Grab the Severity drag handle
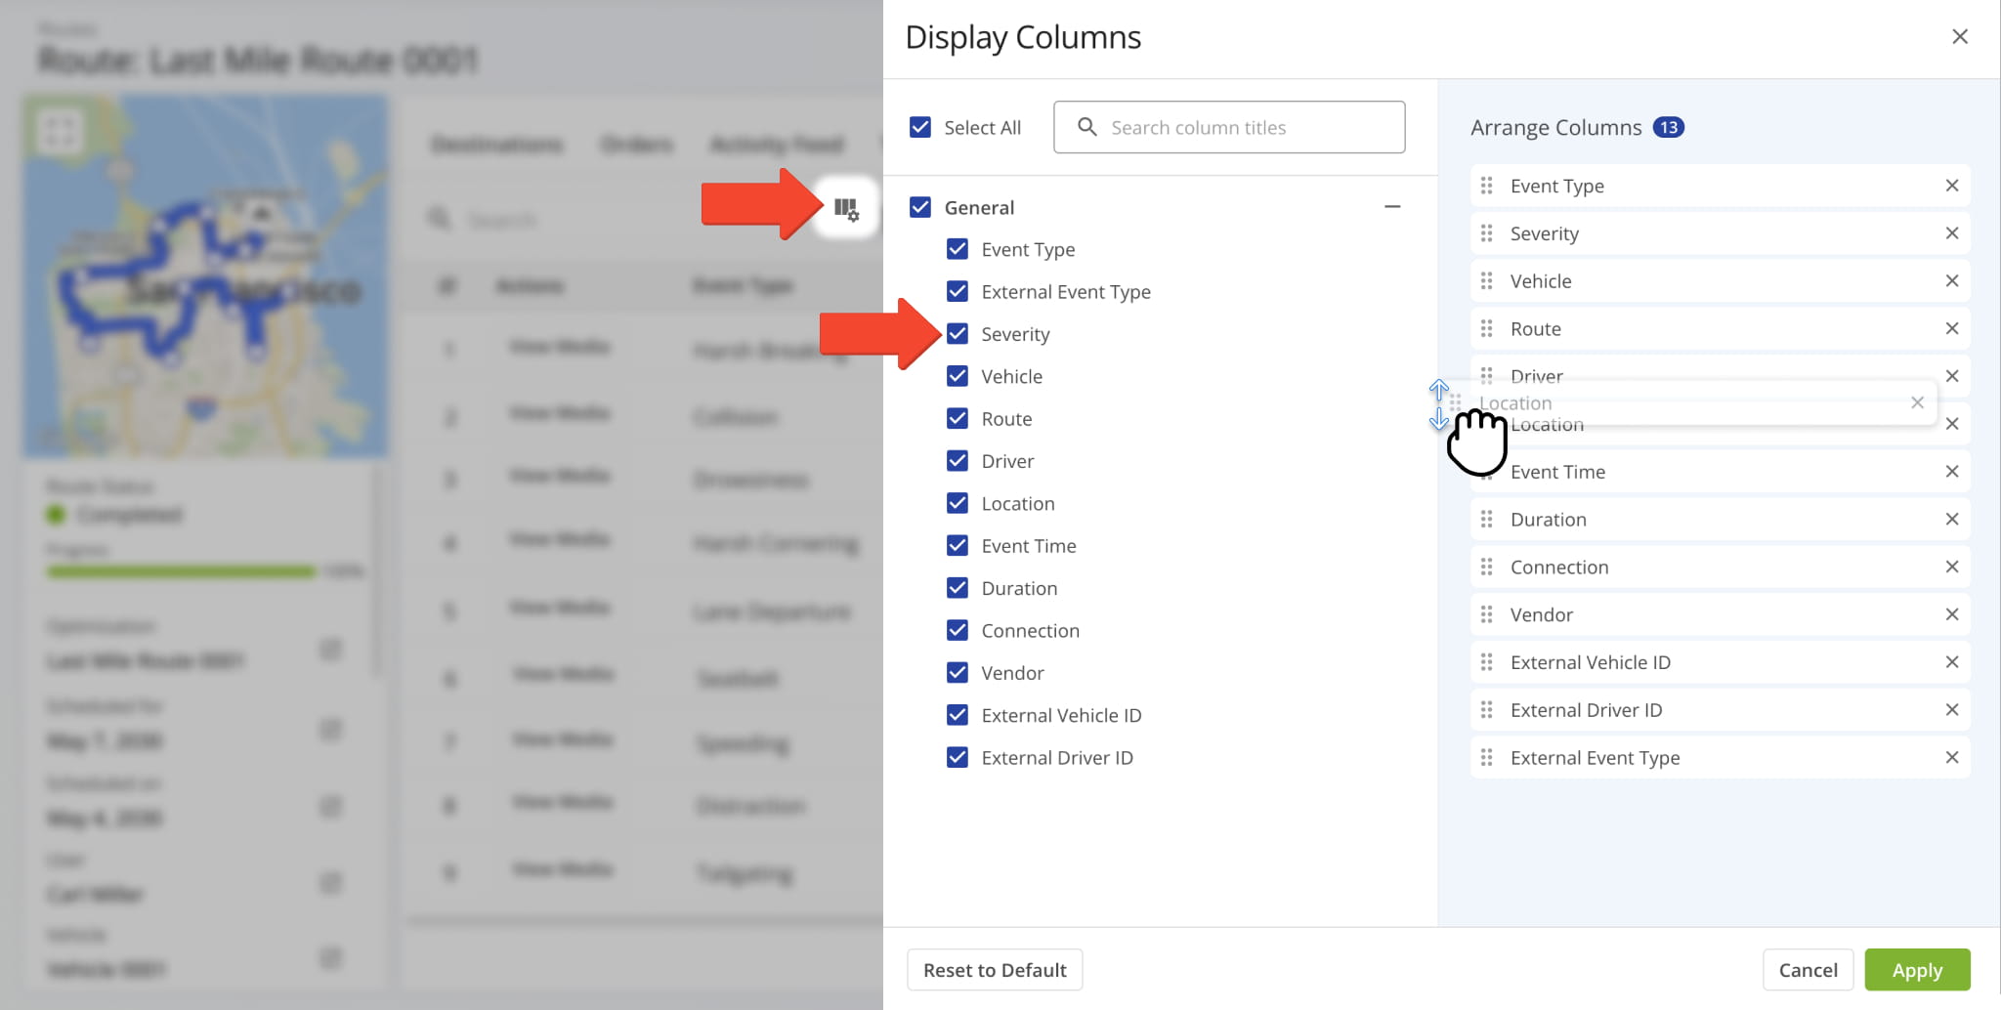The height and width of the screenshot is (1010, 2001). point(1487,233)
